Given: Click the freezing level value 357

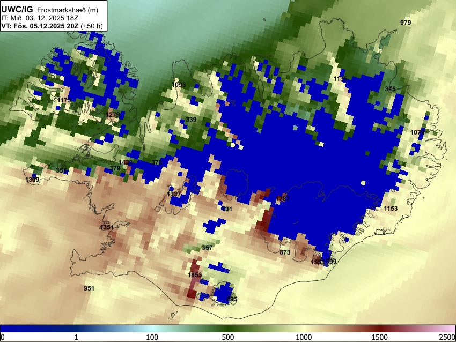Looking at the screenshot, I should point(207,248).
